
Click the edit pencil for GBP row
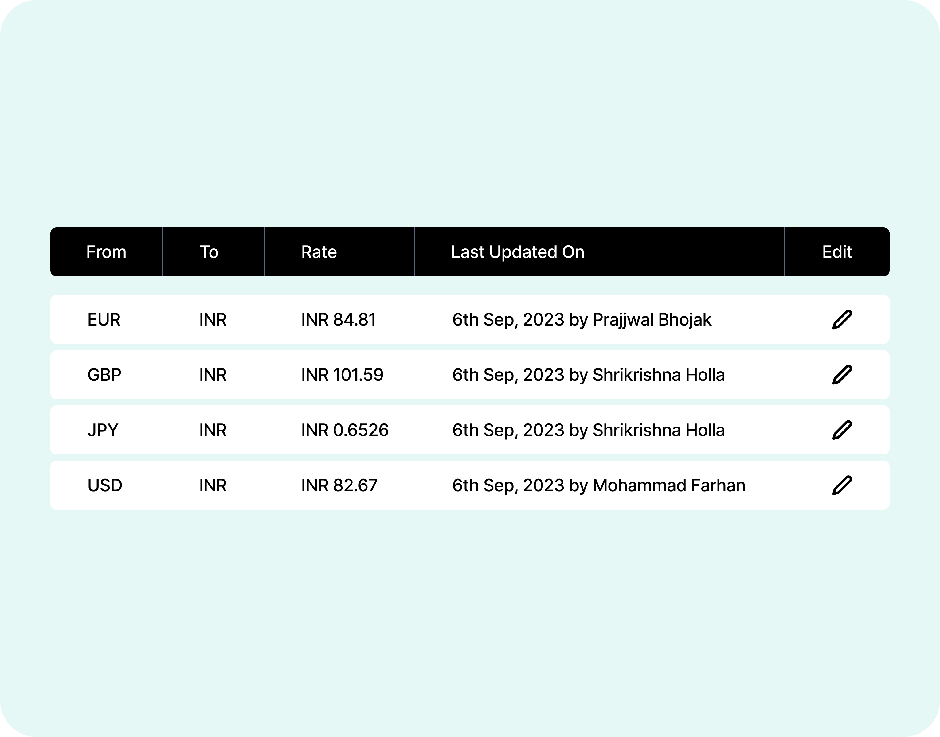tap(842, 375)
